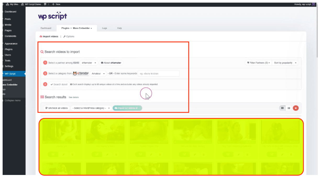This screenshot has width=322, height=187.
Task: Click Collapse menu in sidebar
Action: (x=13, y=101)
